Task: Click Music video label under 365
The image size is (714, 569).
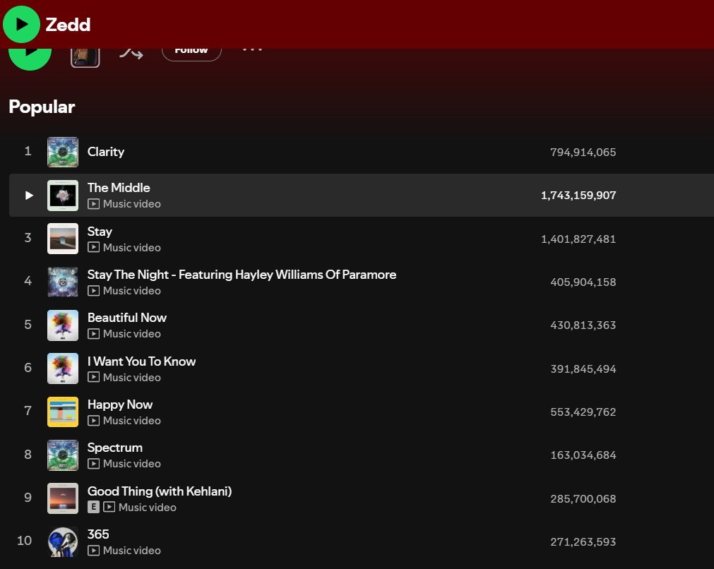Action: click(x=131, y=551)
